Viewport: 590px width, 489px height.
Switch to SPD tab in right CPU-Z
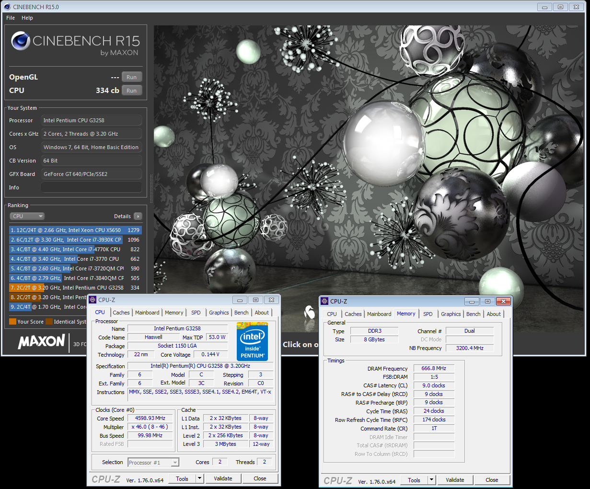pos(428,314)
